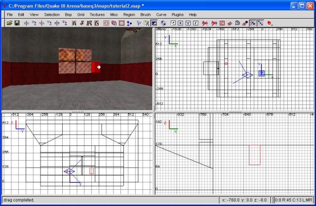
Task: Open the Plugins menu
Action: 178,15
